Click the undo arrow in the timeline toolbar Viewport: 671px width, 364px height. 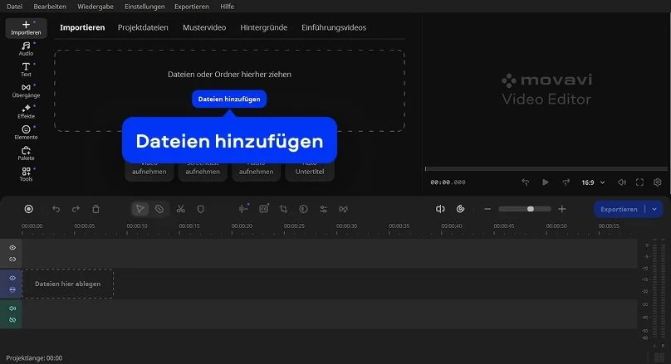point(56,209)
